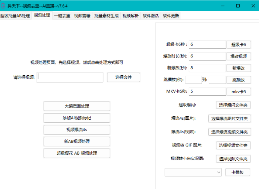Click the 超级卡6 button

tap(239, 44)
